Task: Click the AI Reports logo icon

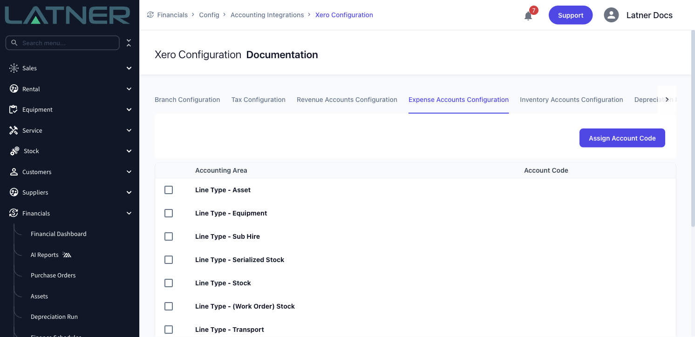Action: (67, 255)
